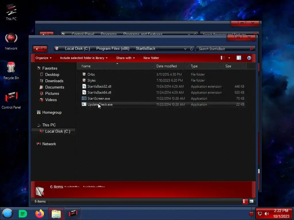Go to Pictures in navigation pane
The height and width of the screenshot is (220, 294).
pyautogui.click(x=52, y=94)
